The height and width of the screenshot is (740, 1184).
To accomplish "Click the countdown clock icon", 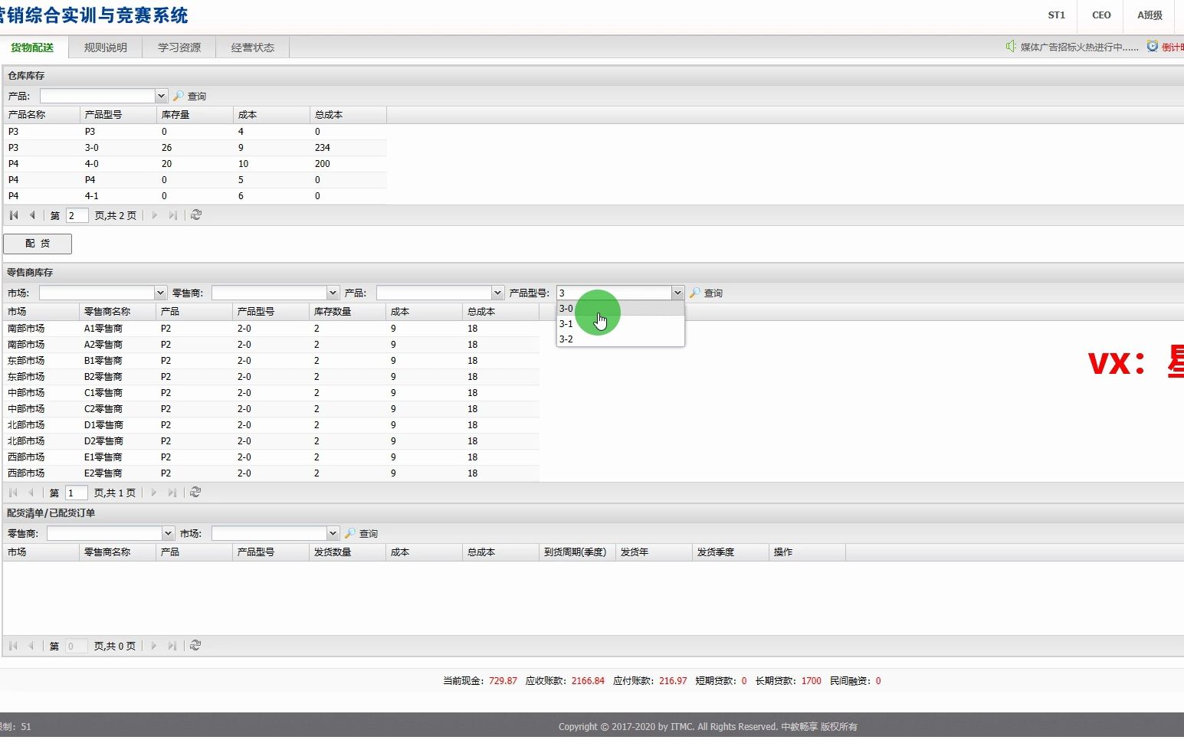I will 1153,47.
